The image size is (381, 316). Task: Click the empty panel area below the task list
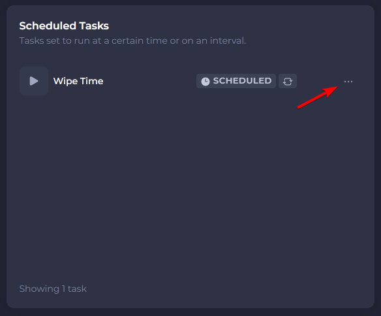coord(190,189)
